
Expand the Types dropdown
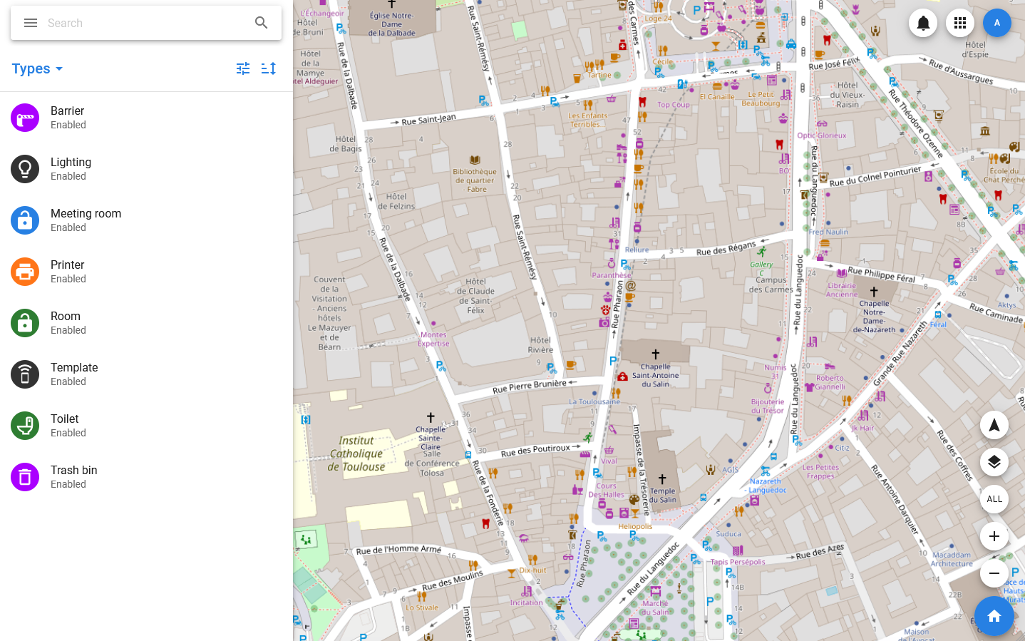pyautogui.click(x=38, y=68)
